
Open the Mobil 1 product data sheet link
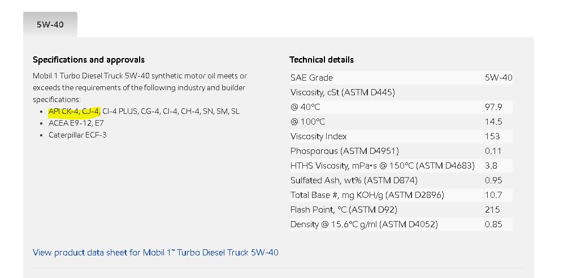tap(155, 252)
